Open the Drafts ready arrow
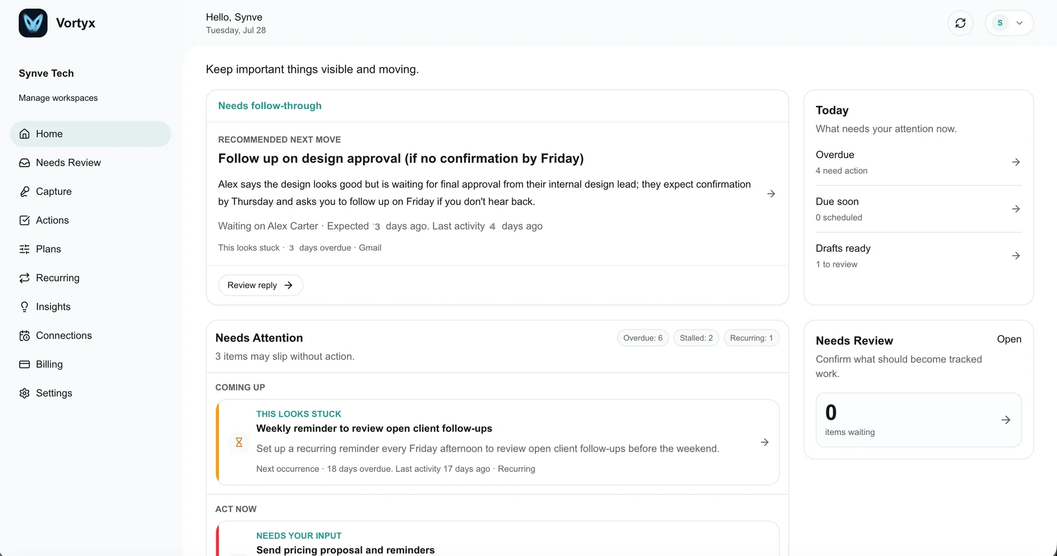Image resolution: width=1057 pixels, height=556 pixels. 1016,256
